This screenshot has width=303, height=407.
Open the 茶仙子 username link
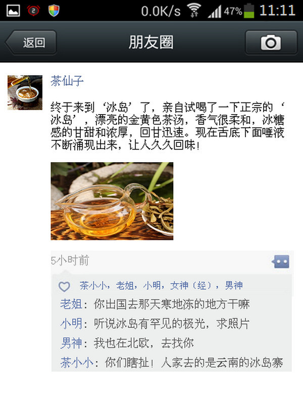(x=67, y=81)
